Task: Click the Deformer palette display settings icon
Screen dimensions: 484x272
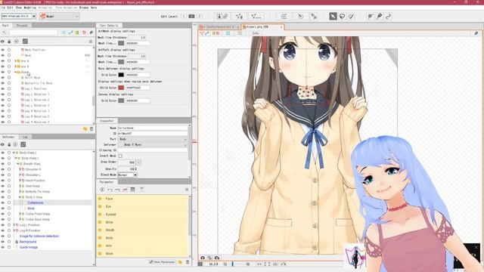Action: coord(23,144)
